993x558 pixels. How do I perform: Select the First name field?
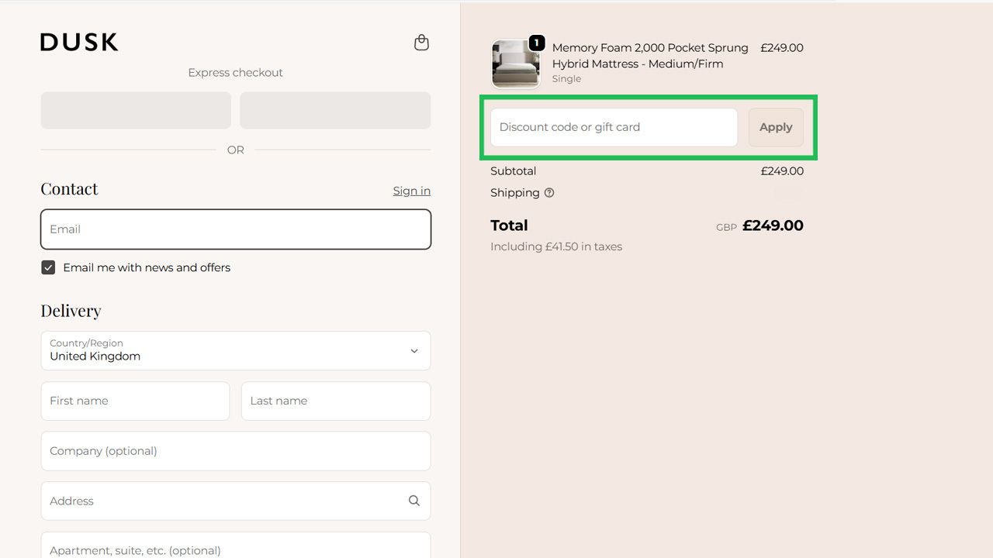pos(135,401)
